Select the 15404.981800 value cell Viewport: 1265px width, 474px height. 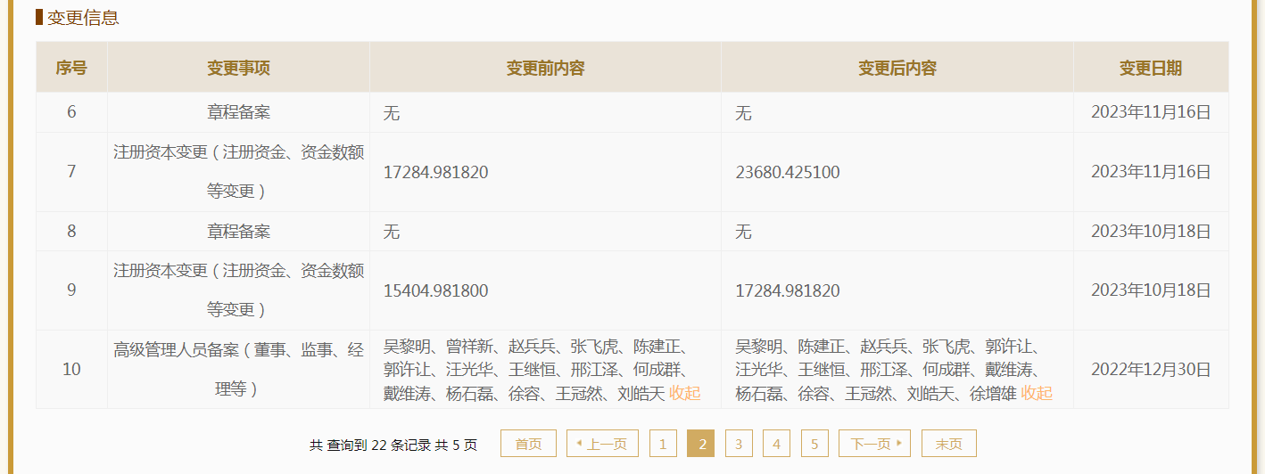[435, 290]
